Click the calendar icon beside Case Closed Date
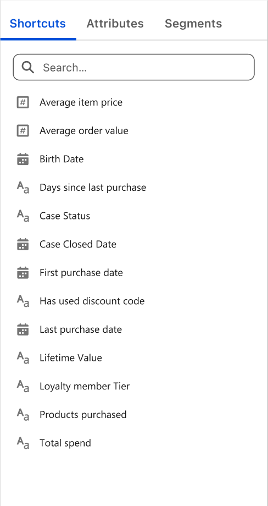268x506 pixels. 23,245
